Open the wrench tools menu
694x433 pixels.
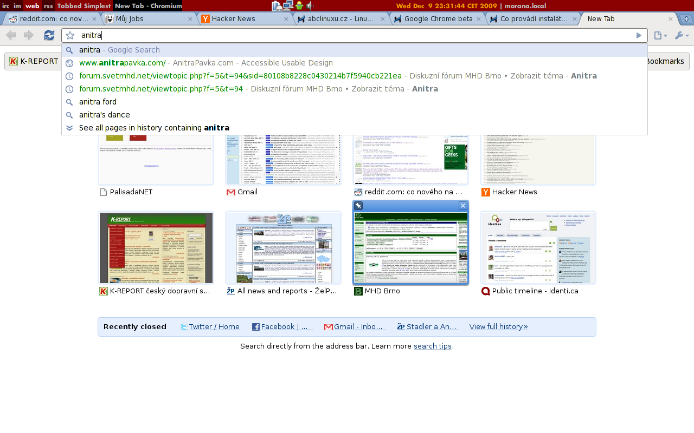[682, 35]
